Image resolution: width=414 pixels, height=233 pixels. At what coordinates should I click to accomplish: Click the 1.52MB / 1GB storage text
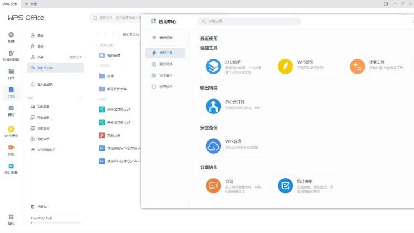pyautogui.click(x=41, y=218)
